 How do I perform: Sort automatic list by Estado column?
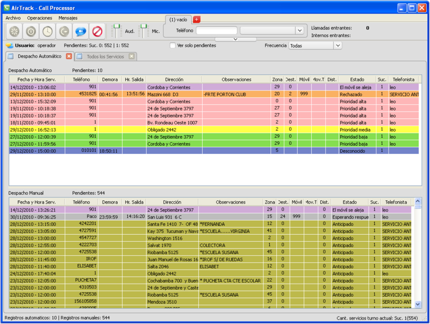pos(357,80)
